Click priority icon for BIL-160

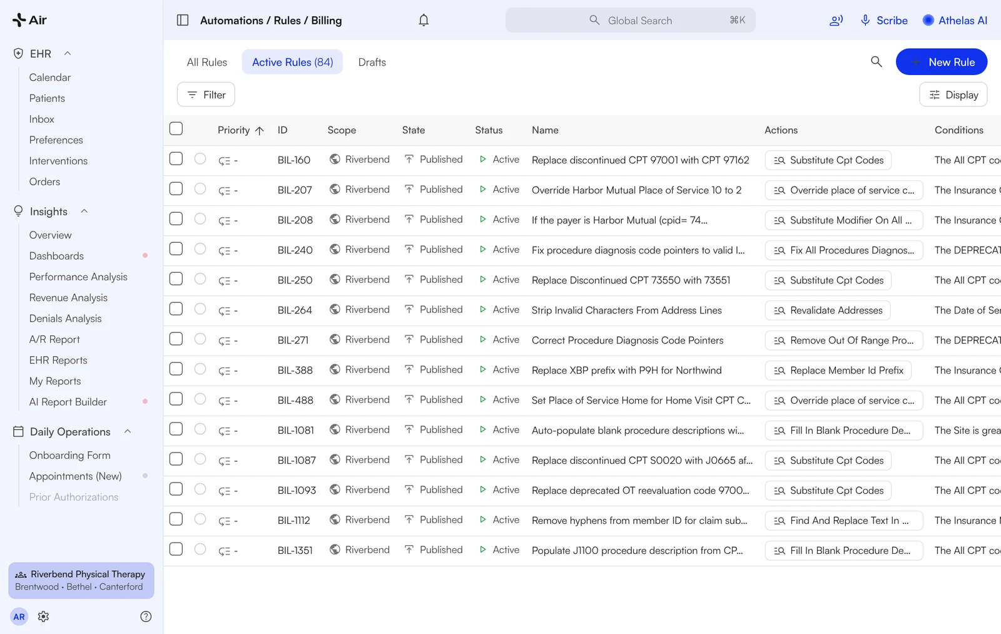pyautogui.click(x=225, y=161)
